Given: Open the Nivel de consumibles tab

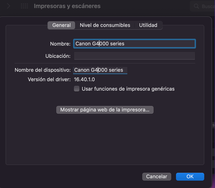Looking at the screenshot, I should pyautogui.click(x=105, y=25).
